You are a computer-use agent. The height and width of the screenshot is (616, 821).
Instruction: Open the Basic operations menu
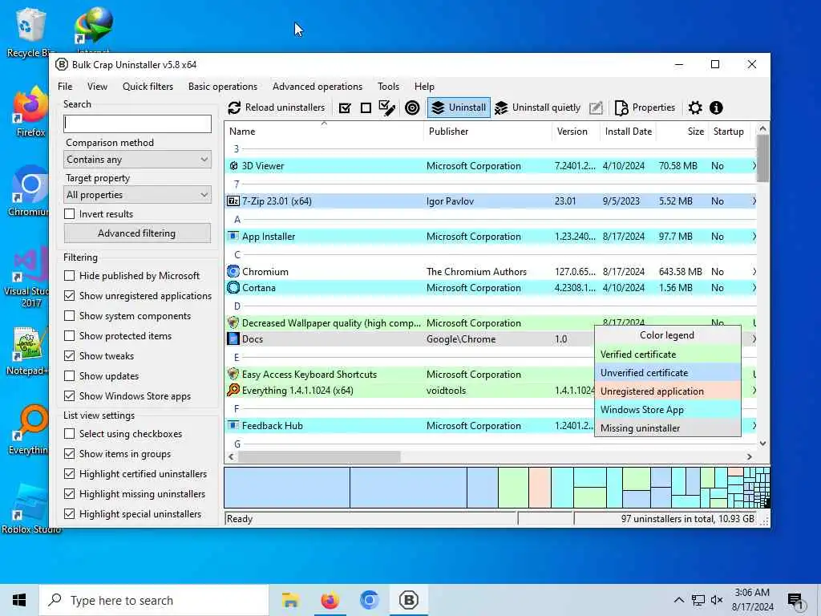click(x=223, y=87)
